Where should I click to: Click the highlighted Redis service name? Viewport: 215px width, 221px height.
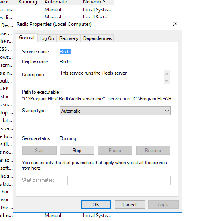[65, 52]
